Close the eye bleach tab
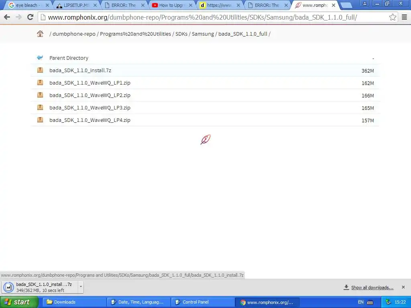411x308 pixels. [x=47, y=5]
